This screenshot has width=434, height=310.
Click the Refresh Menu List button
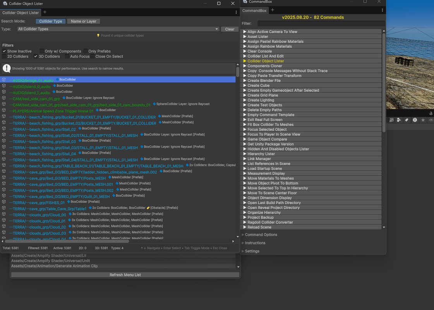(x=125, y=275)
